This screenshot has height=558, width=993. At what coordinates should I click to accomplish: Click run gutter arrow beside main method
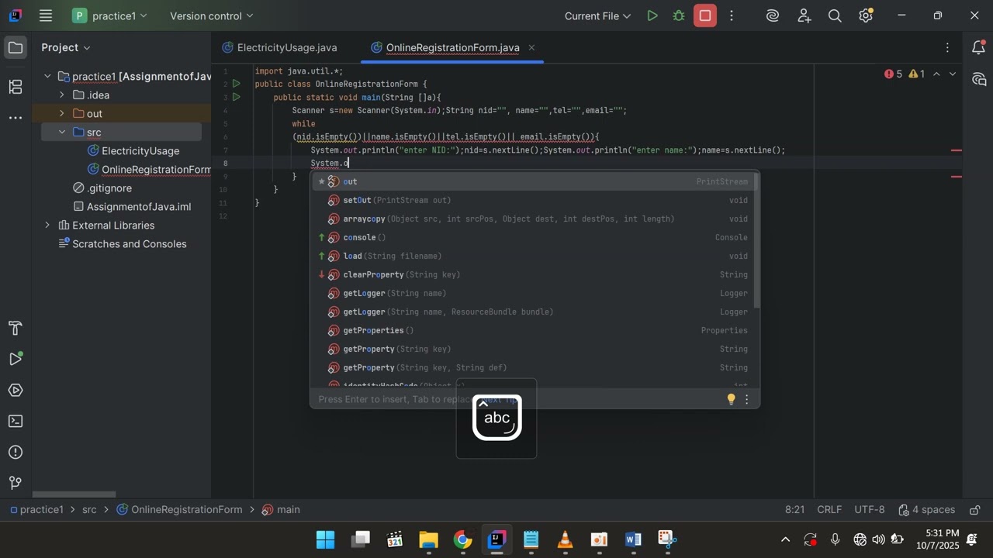[x=237, y=97]
